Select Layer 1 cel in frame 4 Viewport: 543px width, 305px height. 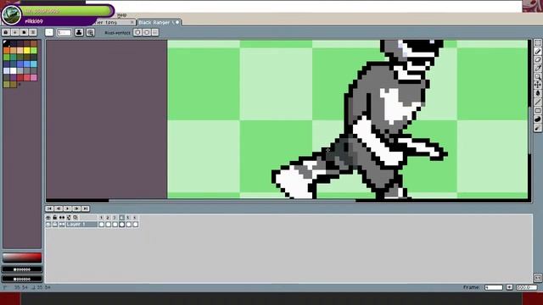point(121,225)
